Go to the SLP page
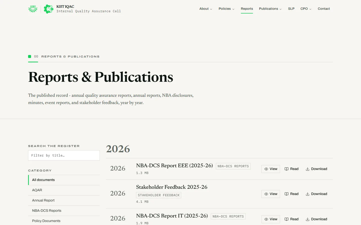 pos(291,9)
